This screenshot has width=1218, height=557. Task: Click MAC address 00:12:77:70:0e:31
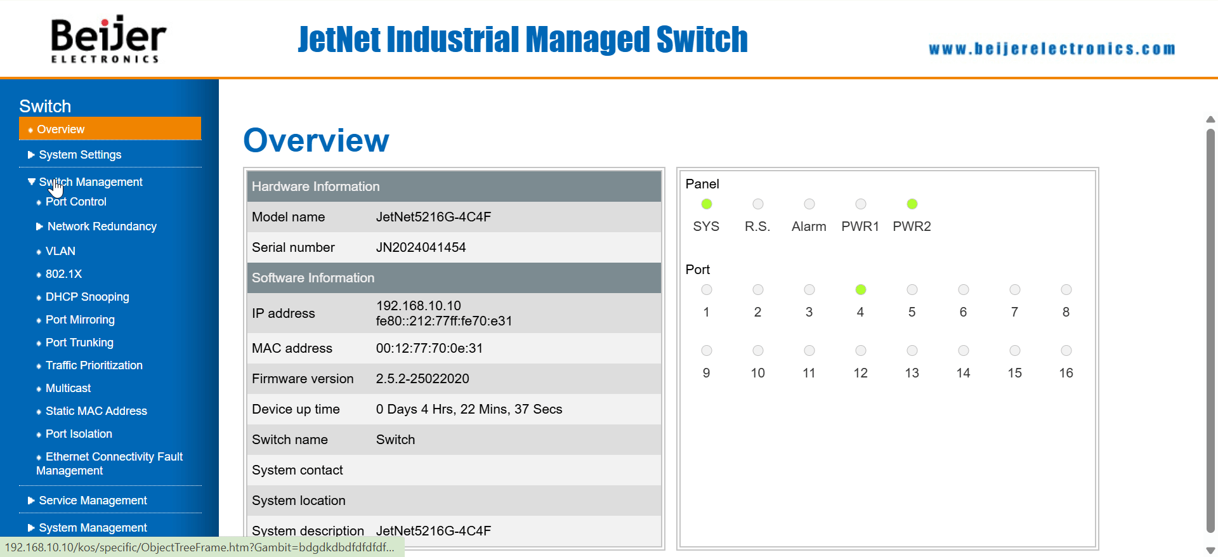coord(429,348)
